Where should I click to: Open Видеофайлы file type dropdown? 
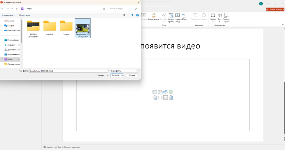(x=124, y=71)
